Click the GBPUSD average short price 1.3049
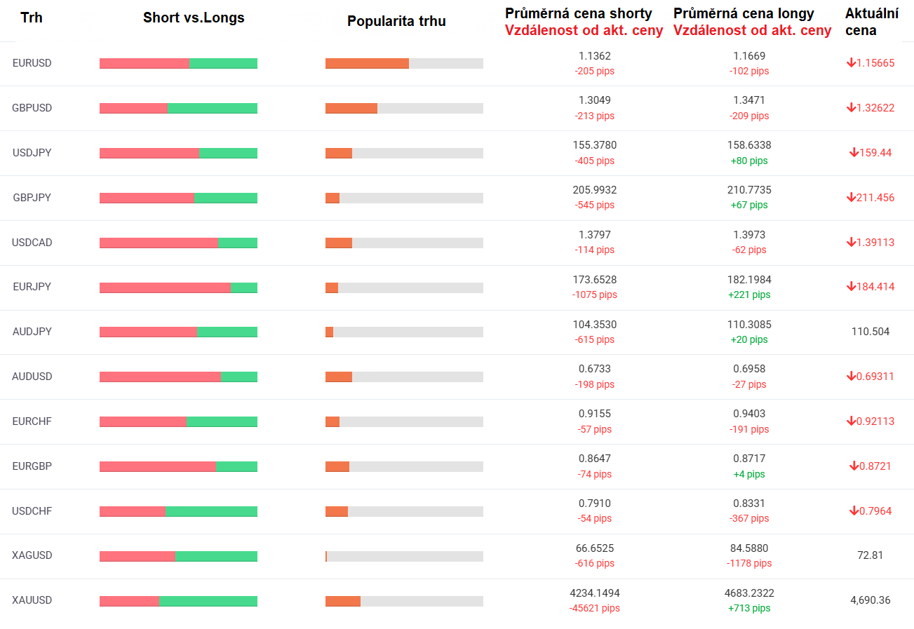Viewport: 914px width, 629px height. tap(594, 101)
